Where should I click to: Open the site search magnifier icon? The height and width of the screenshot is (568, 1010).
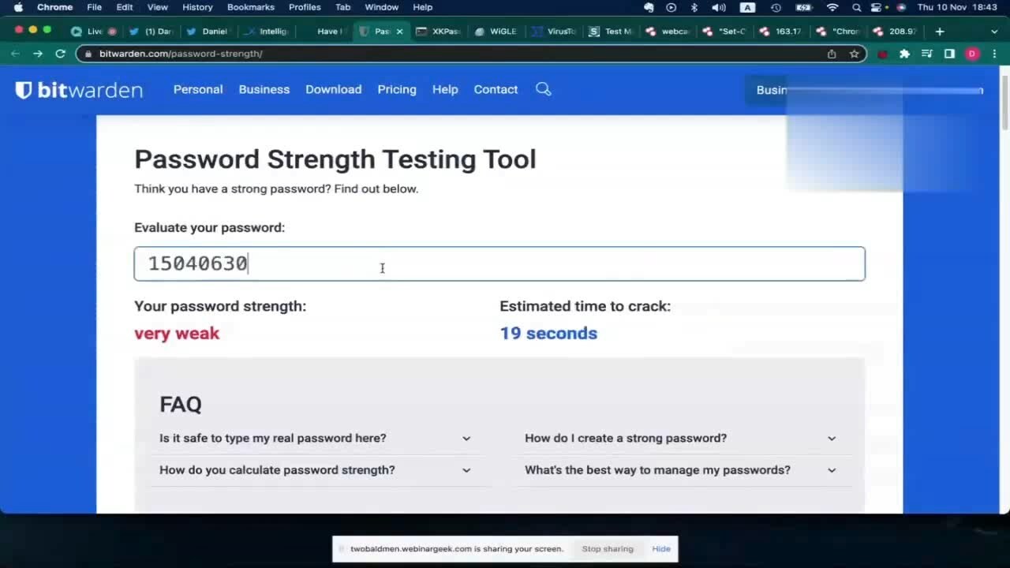click(x=544, y=89)
